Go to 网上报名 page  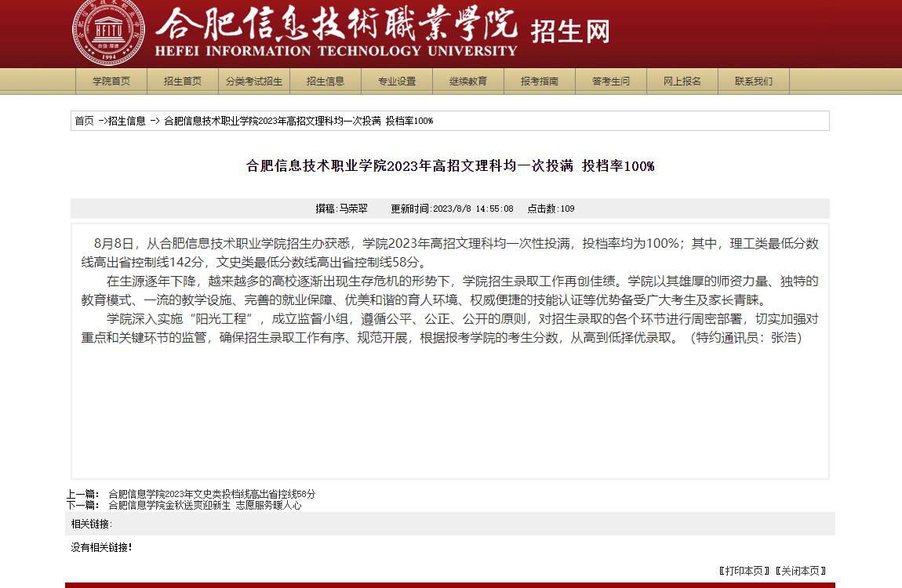(682, 81)
